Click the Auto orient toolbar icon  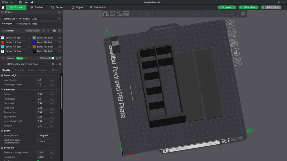pos(119,14)
